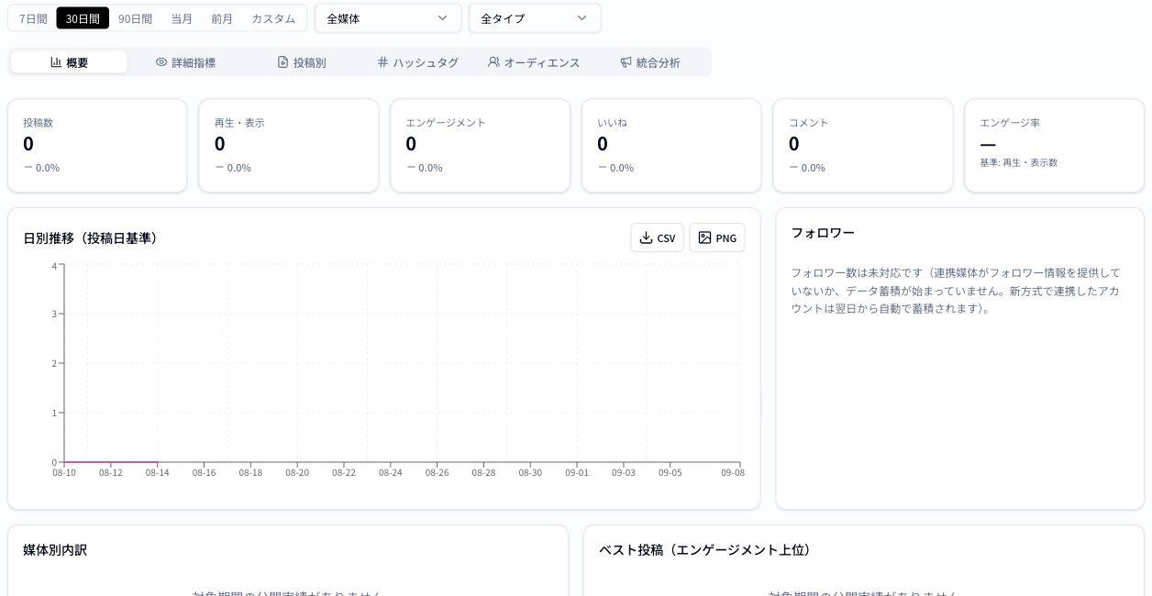Click the download icon on CSV button
1152x596 pixels.
[x=646, y=237]
